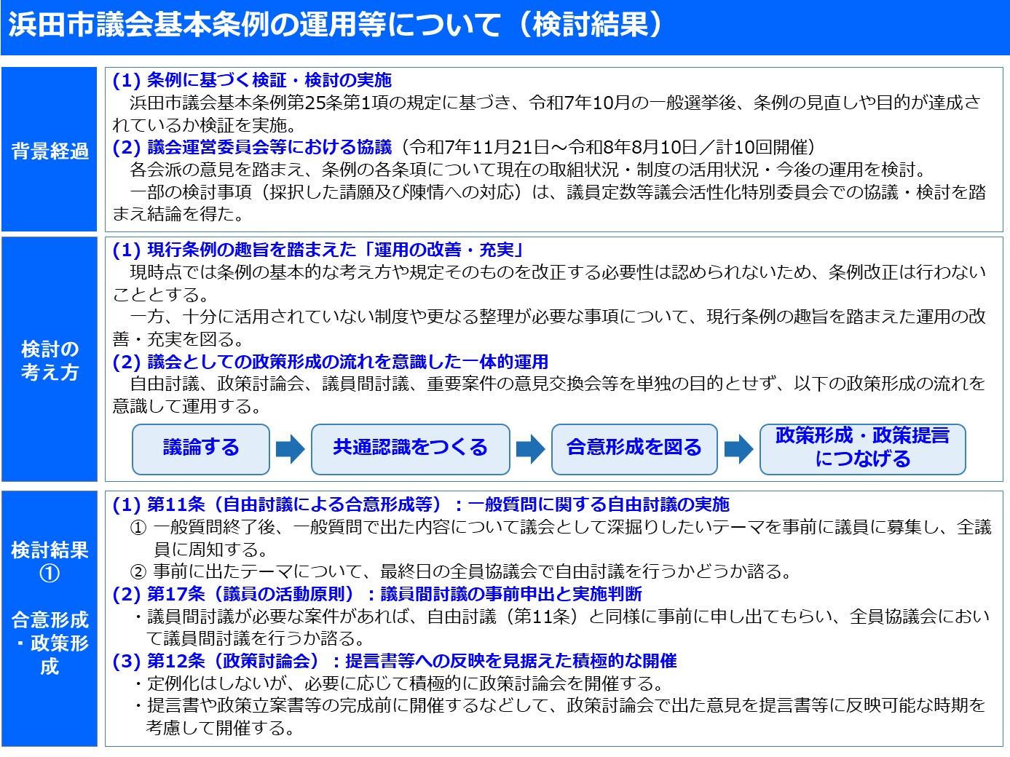Image resolution: width=1010 pixels, height=757 pixels.
Task: Select the 背景経過 section label
Action: (x=50, y=151)
